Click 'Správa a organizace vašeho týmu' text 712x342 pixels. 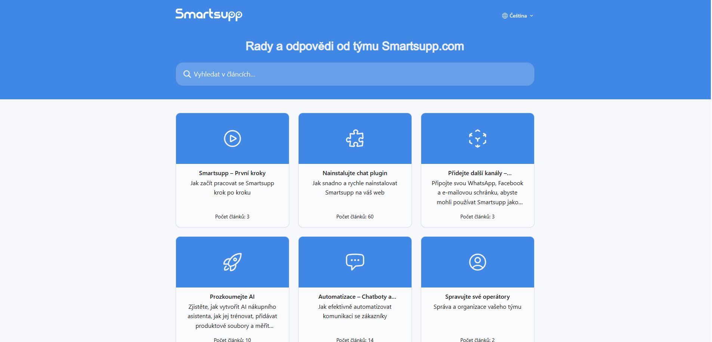(477, 307)
